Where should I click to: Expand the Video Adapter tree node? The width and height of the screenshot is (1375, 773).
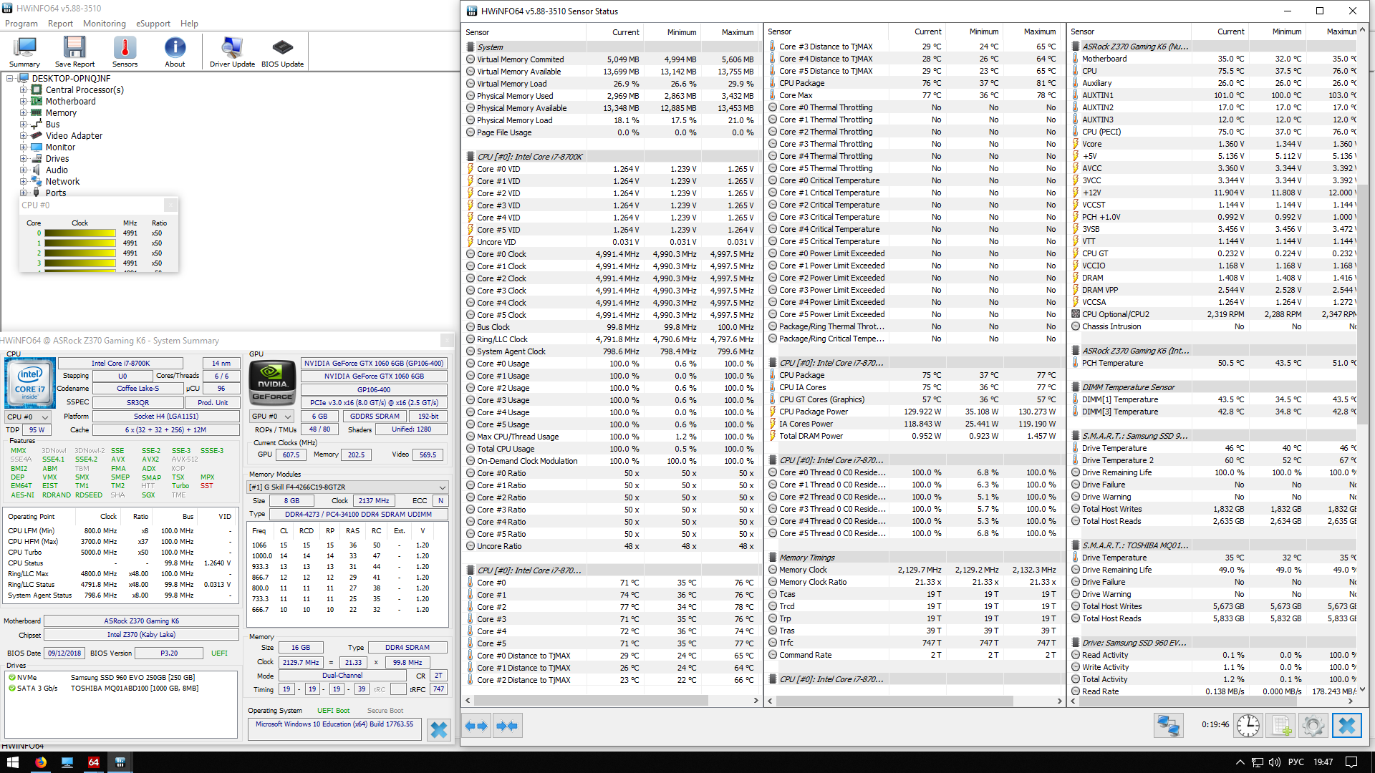23,136
